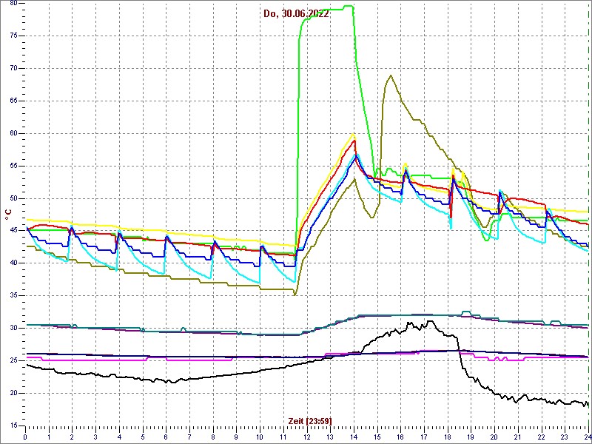592x444 pixels.
Task: Select hour 0 on the time axis
Action: [x=26, y=437]
